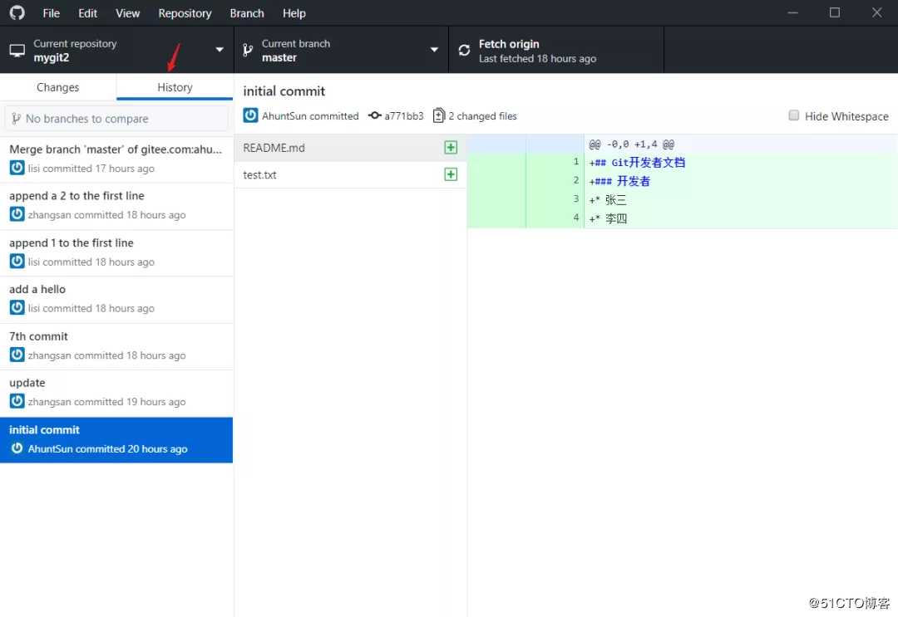Screen dimensions: 898x617
Task: Click avatar on append 1 commit
Action: [x=17, y=262]
